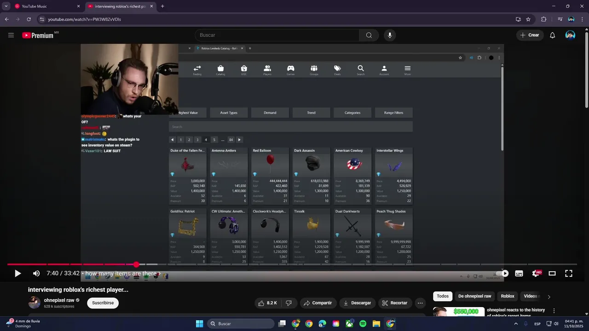
Task: Open Chrome three-dot menu
Action: (582, 19)
